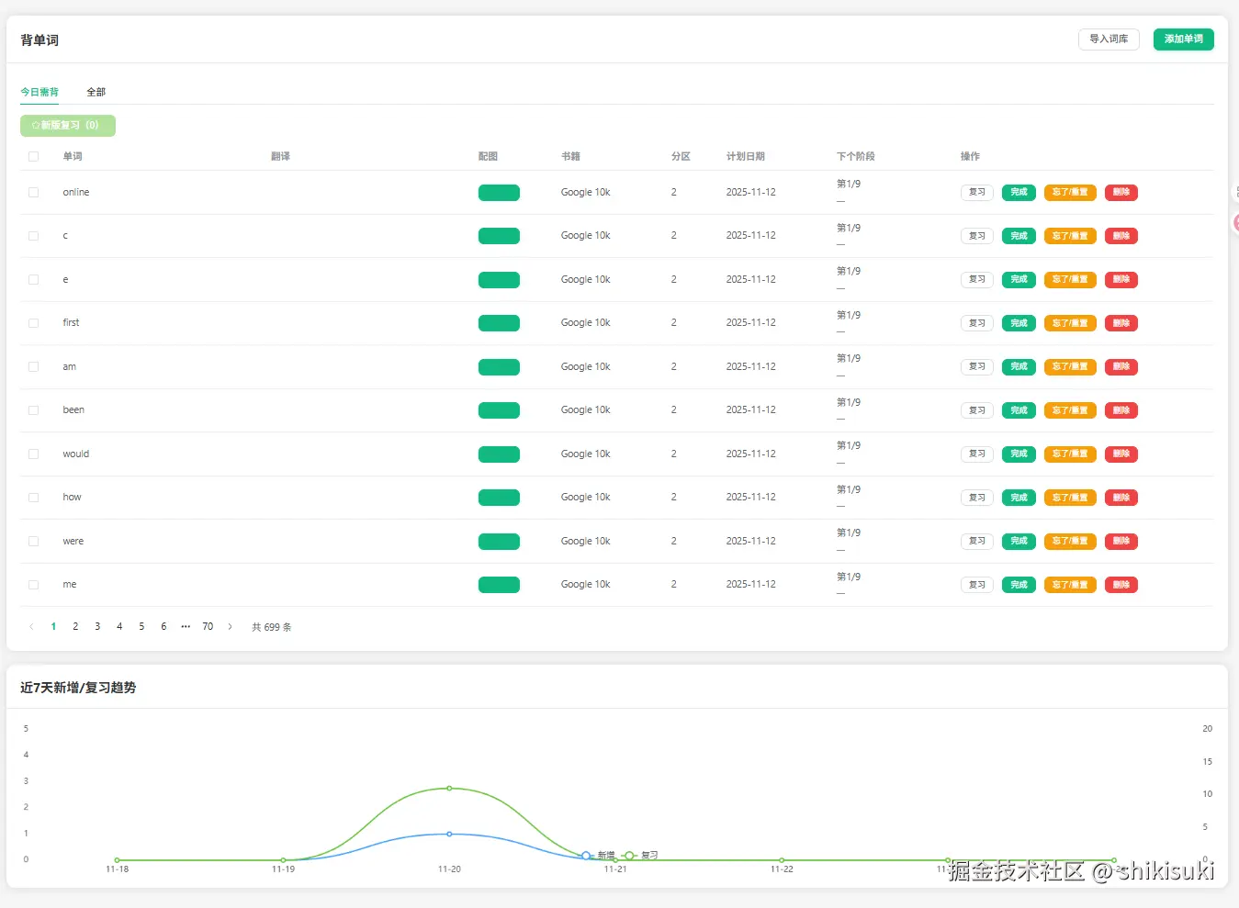Delete the word me using its 删除 button
1239x908 pixels.
[x=1121, y=584]
